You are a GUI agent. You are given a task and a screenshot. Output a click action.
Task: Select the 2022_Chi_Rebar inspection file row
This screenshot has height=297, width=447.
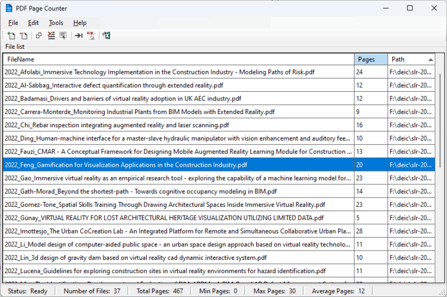coord(219,125)
